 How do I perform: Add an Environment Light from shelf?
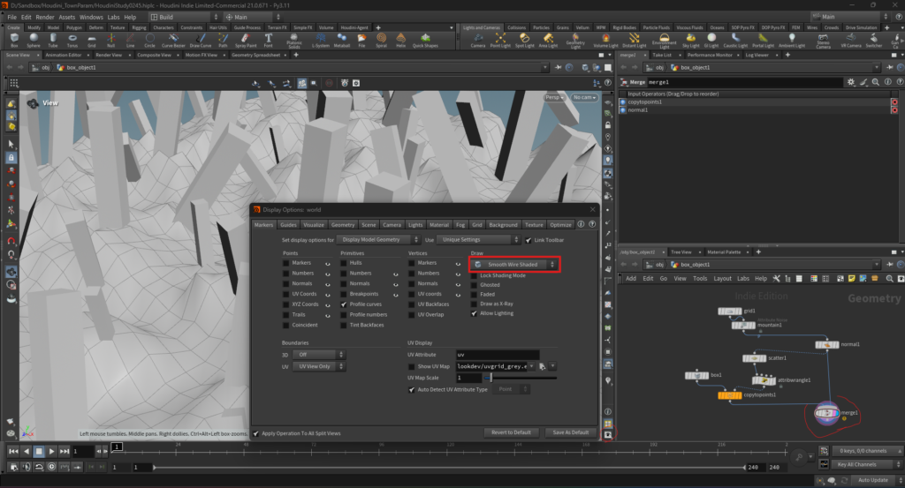click(x=664, y=40)
